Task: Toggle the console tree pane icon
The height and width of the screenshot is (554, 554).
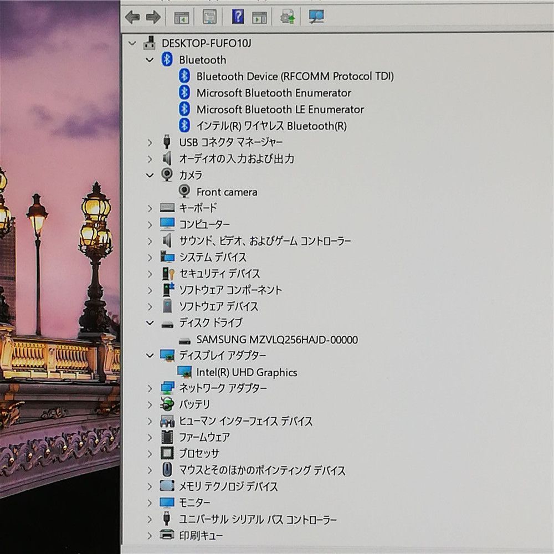Action: pos(182,17)
